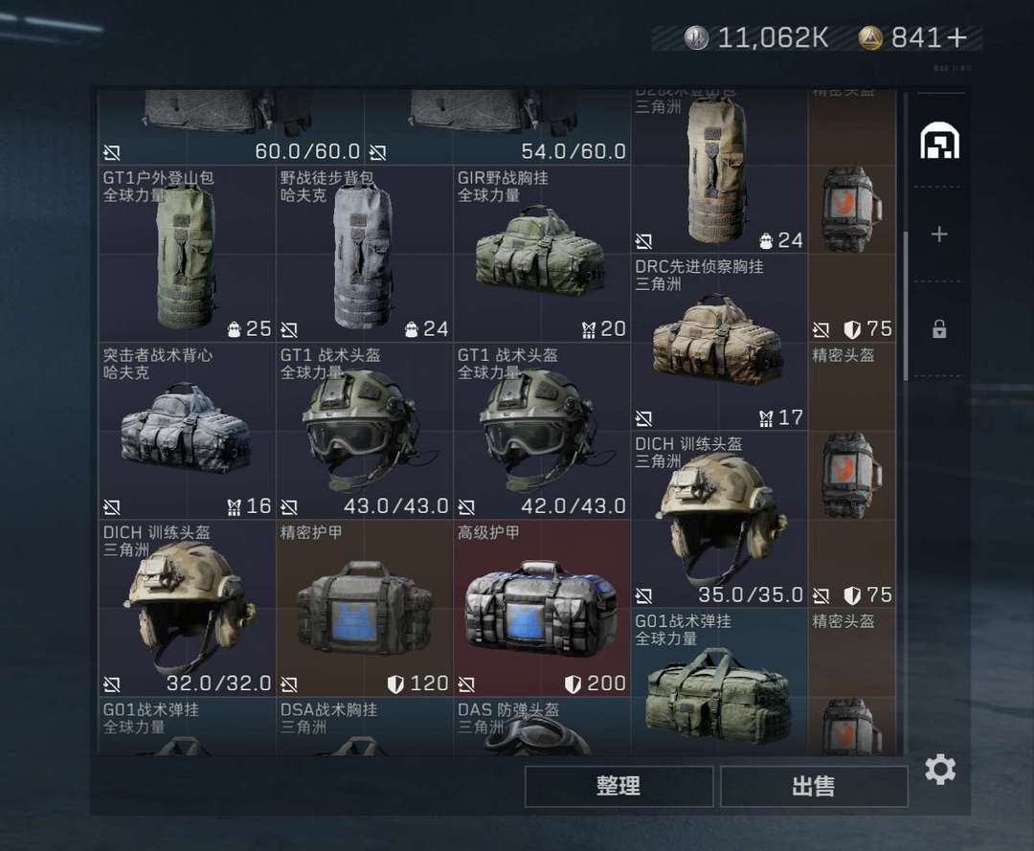
Task: Click the padlock locked slot icon
Action: [939, 328]
